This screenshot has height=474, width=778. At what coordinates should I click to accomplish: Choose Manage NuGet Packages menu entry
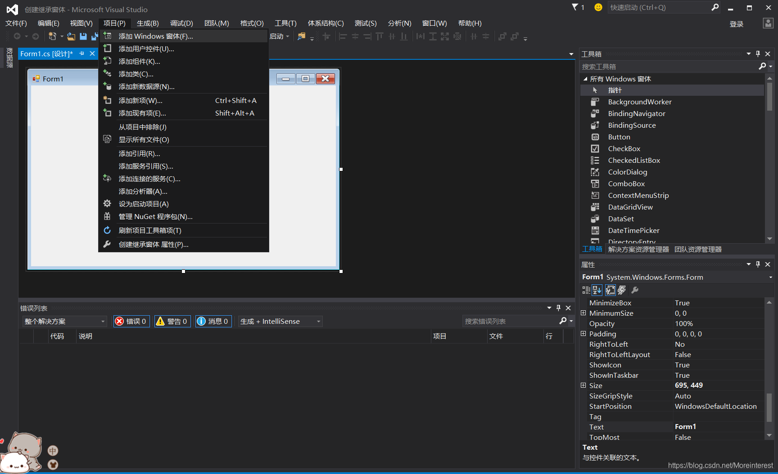point(184,216)
